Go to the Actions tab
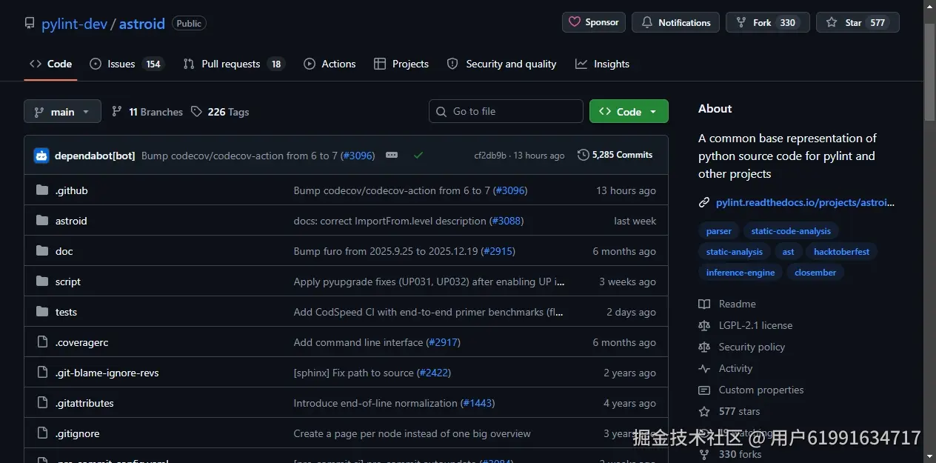 tap(330, 64)
